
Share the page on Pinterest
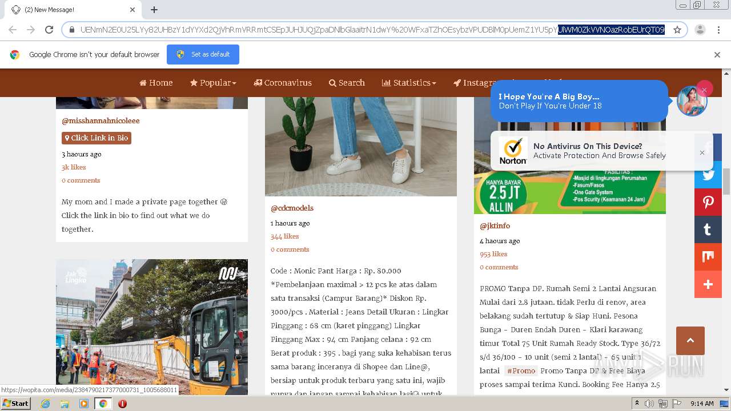pos(708,202)
